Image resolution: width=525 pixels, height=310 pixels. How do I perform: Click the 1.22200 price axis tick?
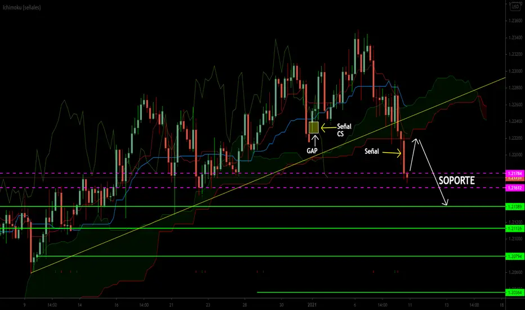pos(515,138)
